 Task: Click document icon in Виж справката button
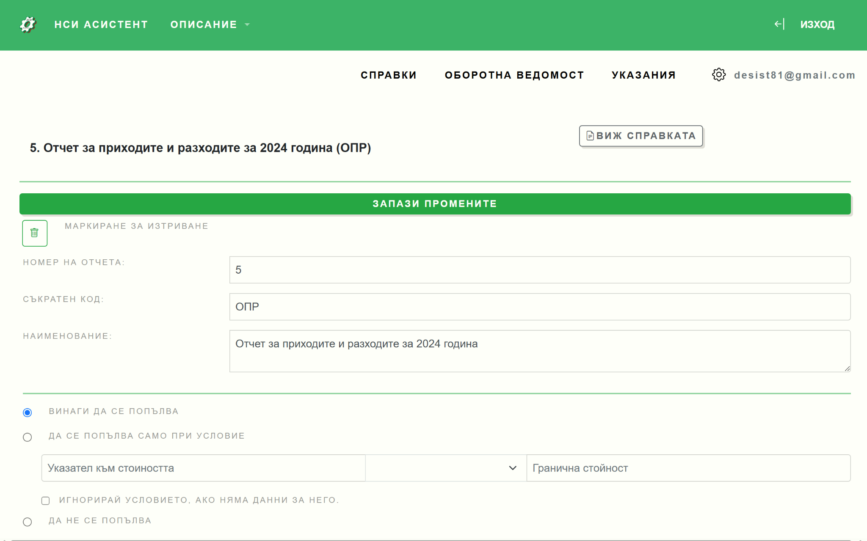(x=590, y=136)
